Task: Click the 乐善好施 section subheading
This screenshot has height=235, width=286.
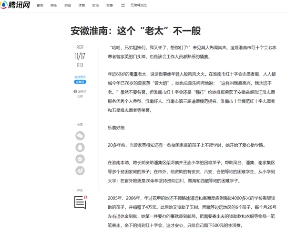Action: [x=116, y=128]
